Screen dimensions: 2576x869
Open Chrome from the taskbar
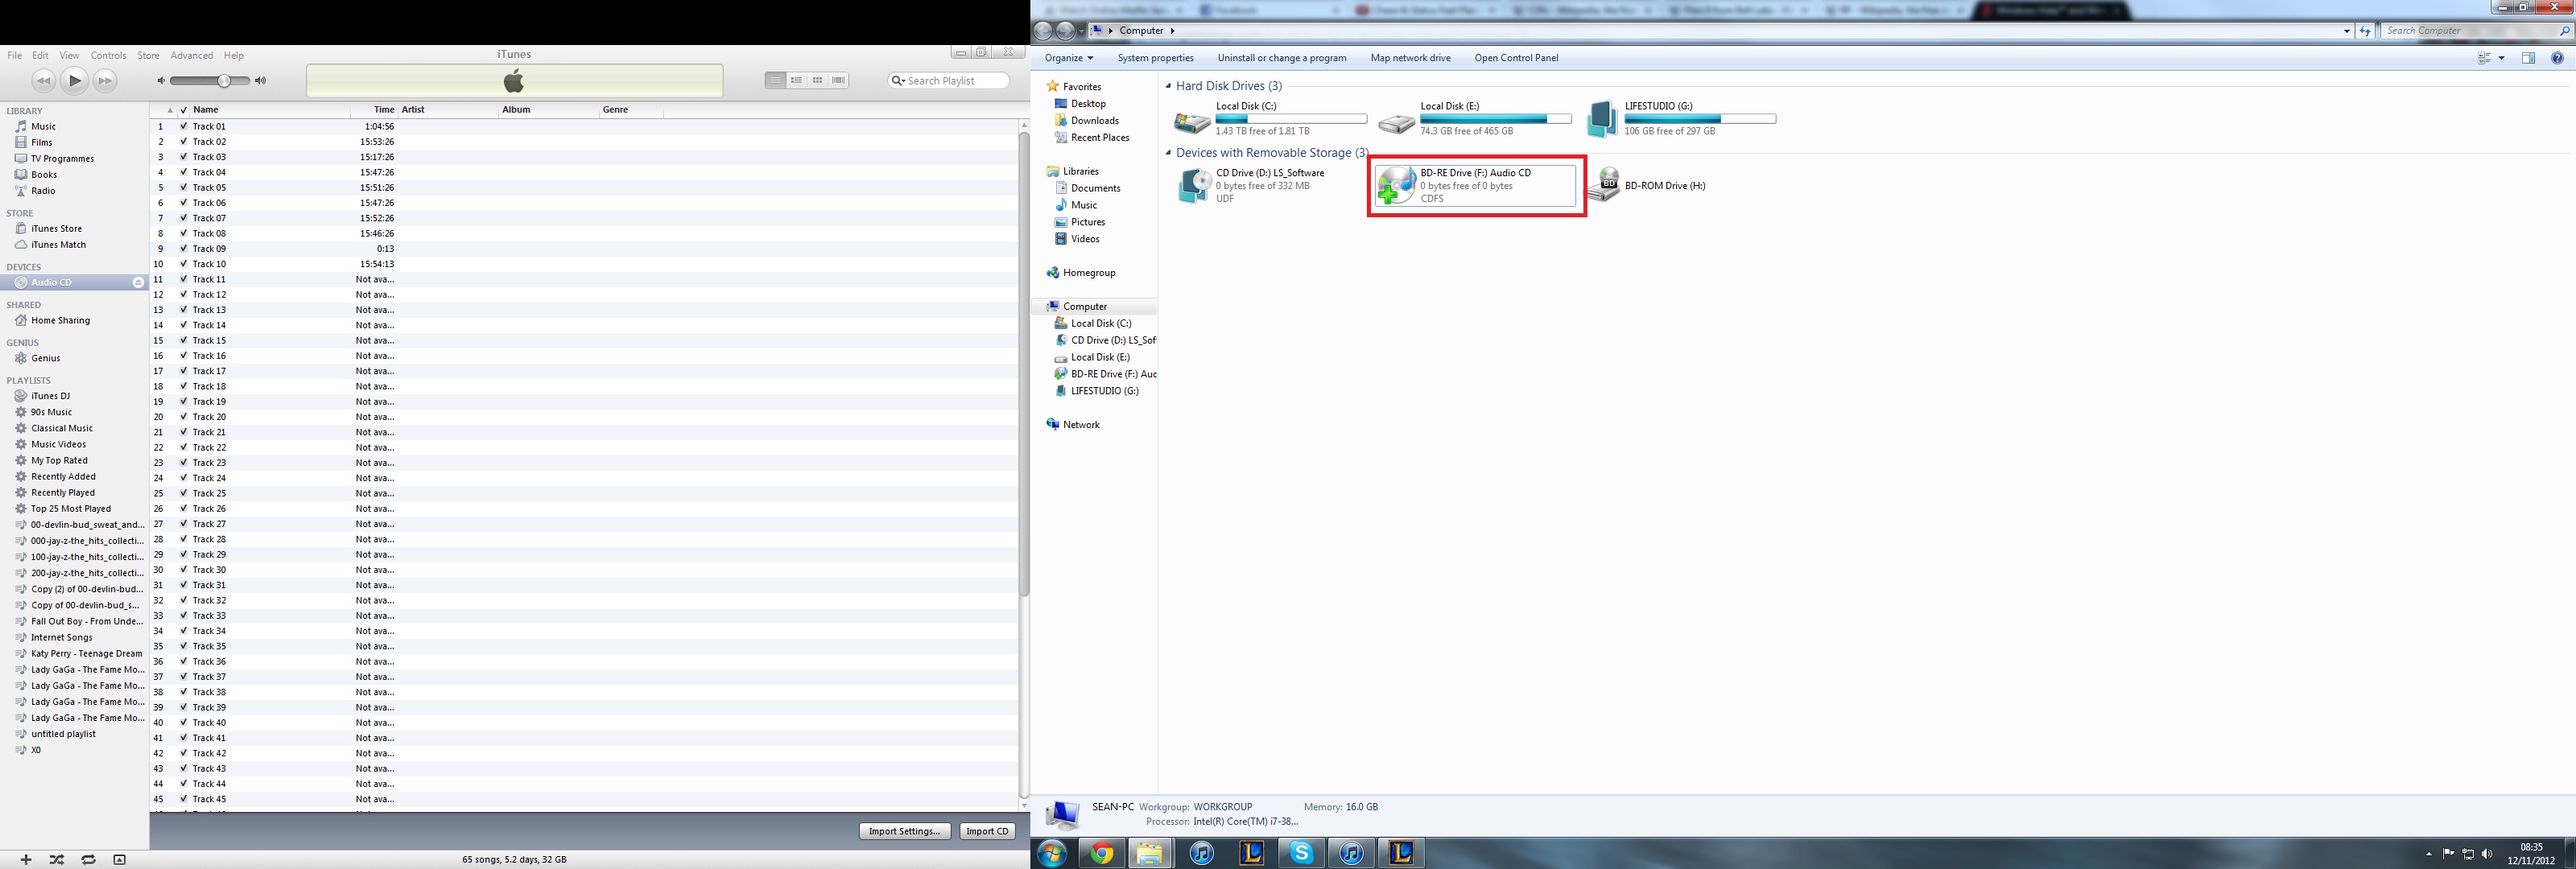coord(1102,853)
